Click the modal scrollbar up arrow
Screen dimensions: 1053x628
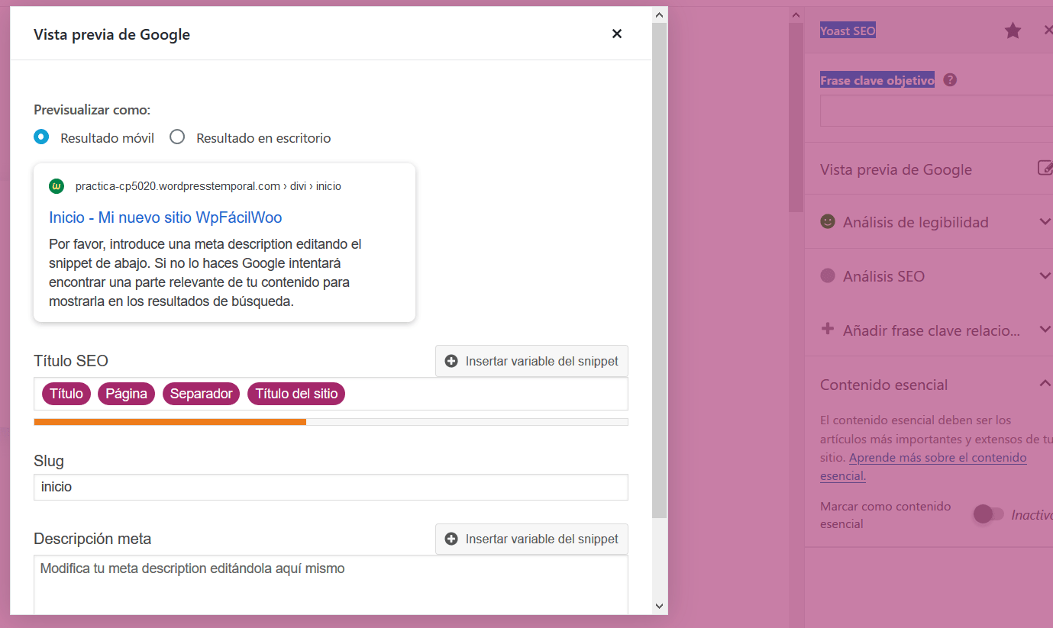pos(660,14)
